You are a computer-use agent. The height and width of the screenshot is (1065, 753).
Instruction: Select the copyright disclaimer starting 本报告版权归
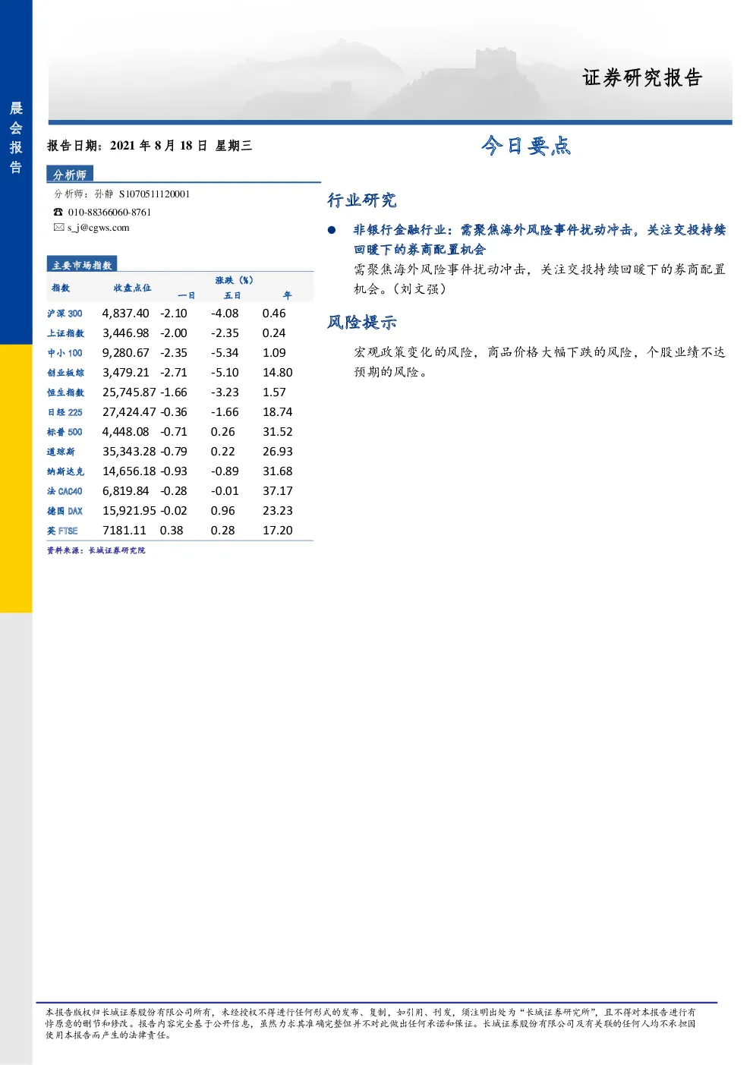(370, 1023)
